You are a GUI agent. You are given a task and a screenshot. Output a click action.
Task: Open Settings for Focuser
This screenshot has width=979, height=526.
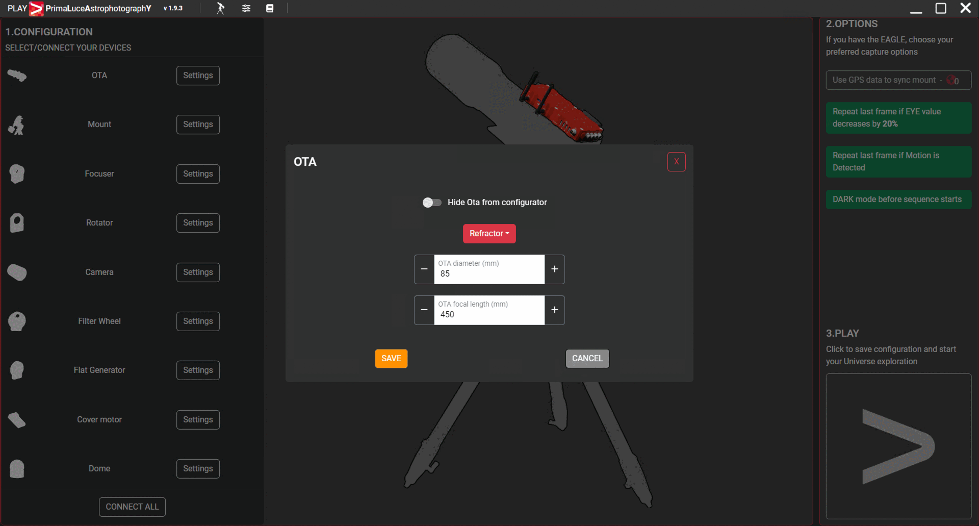pos(198,174)
